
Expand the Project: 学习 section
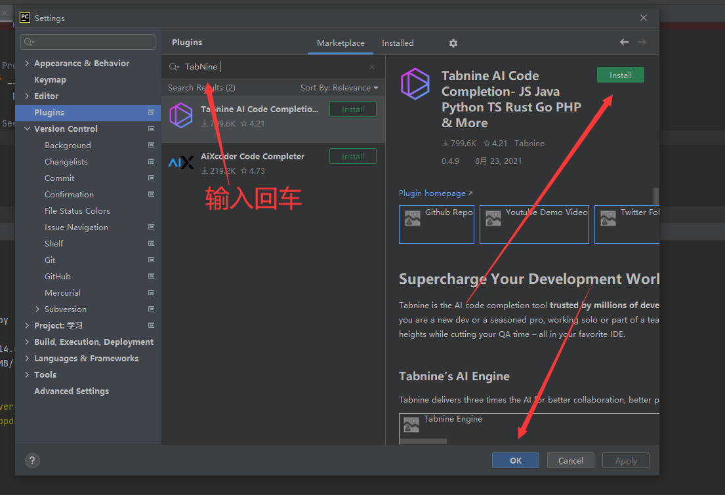click(27, 325)
